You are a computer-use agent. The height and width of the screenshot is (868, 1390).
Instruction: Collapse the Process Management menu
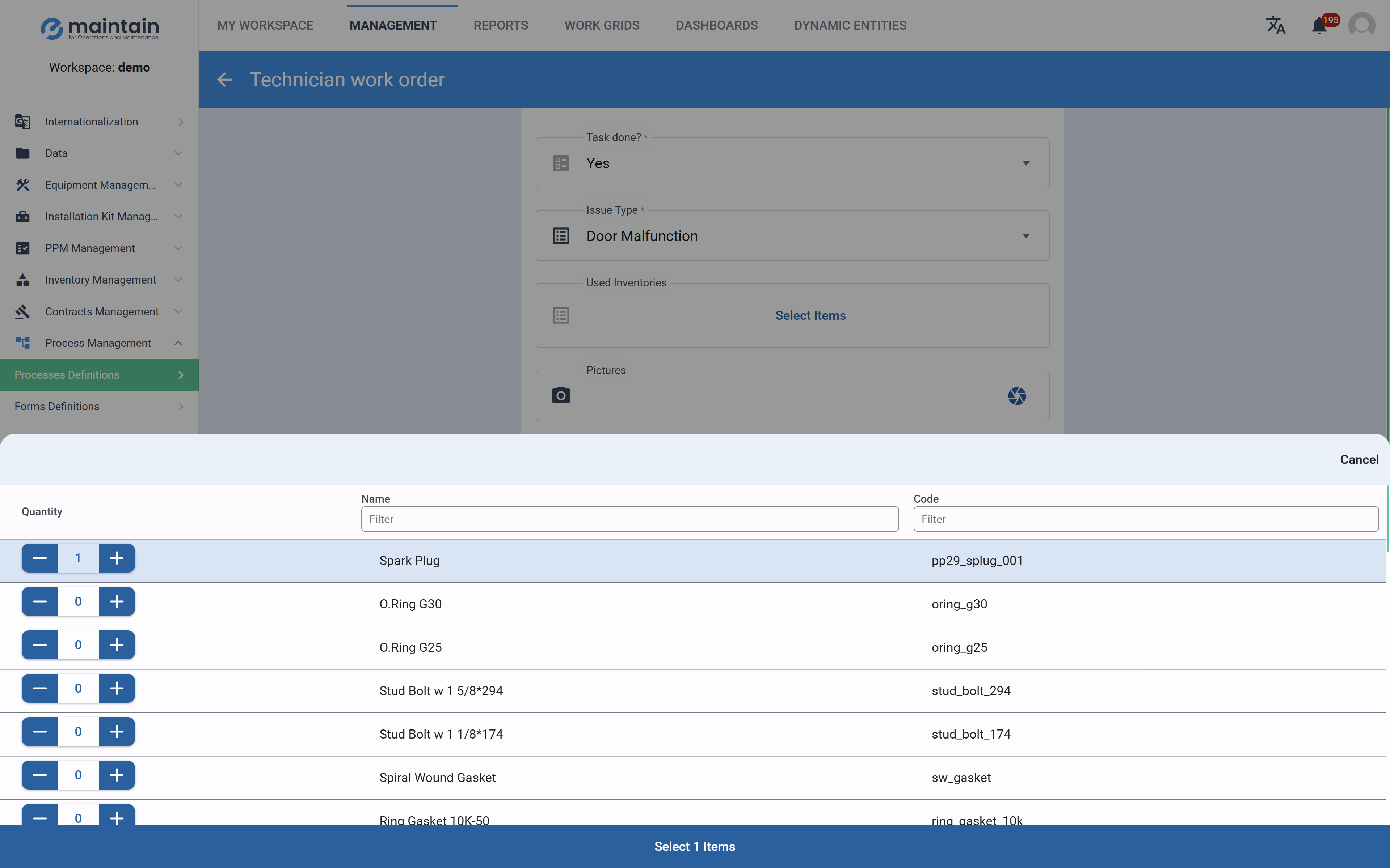(x=178, y=343)
